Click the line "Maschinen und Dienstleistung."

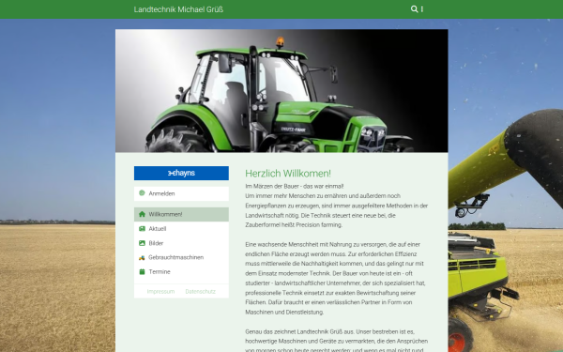pos(284,313)
